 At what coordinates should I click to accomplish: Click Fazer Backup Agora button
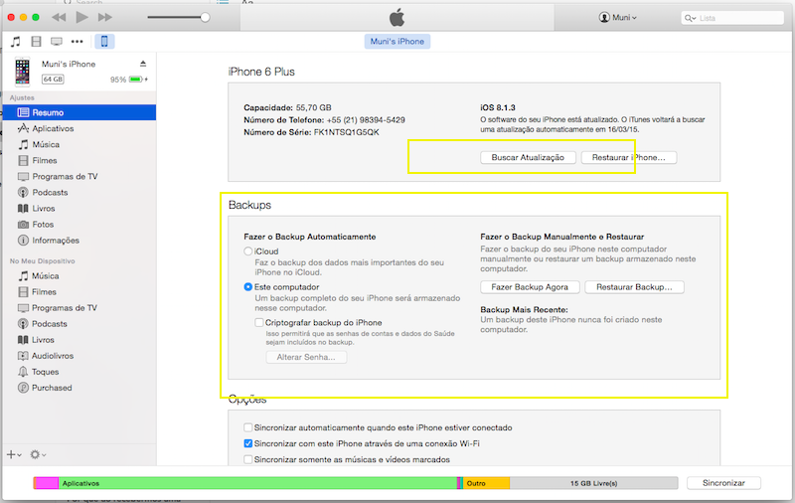click(530, 287)
